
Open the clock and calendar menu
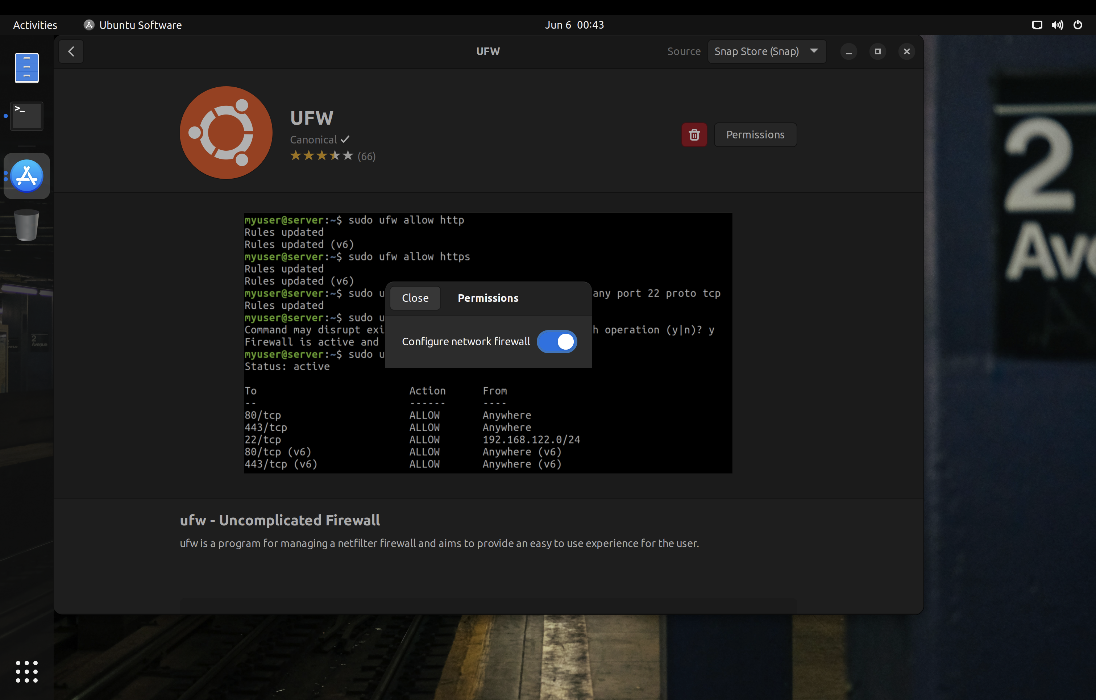574,25
